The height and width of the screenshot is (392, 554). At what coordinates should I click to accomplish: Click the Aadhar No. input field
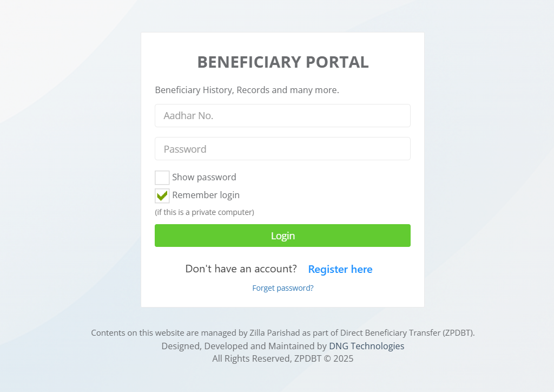point(282,116)
